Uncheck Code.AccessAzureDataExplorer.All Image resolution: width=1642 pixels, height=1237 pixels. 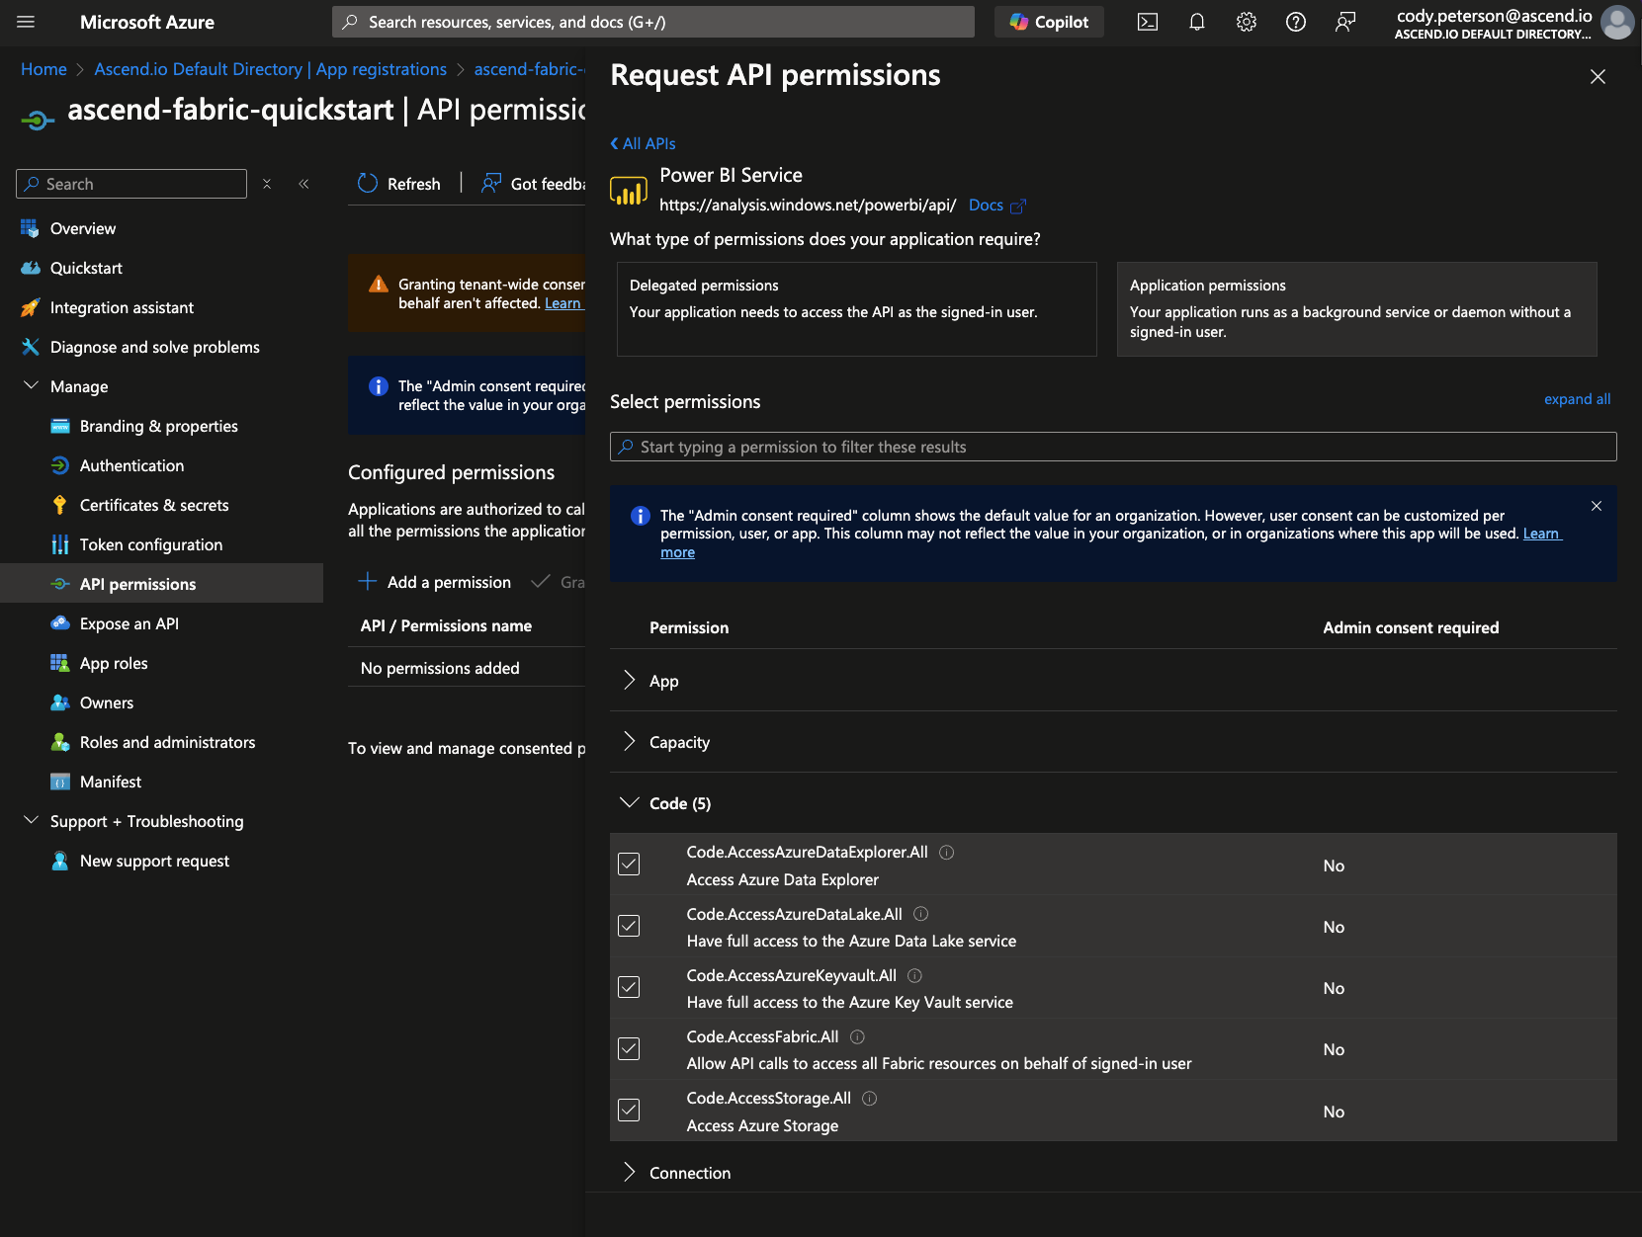coord(629,865)
